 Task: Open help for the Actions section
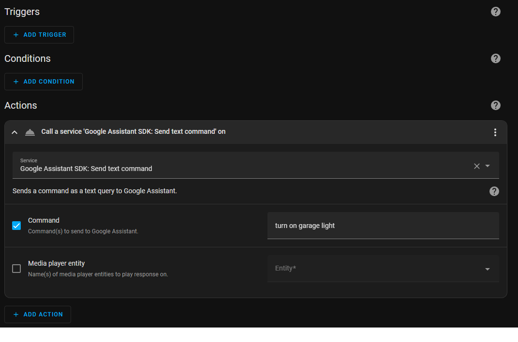pos(495,105)
